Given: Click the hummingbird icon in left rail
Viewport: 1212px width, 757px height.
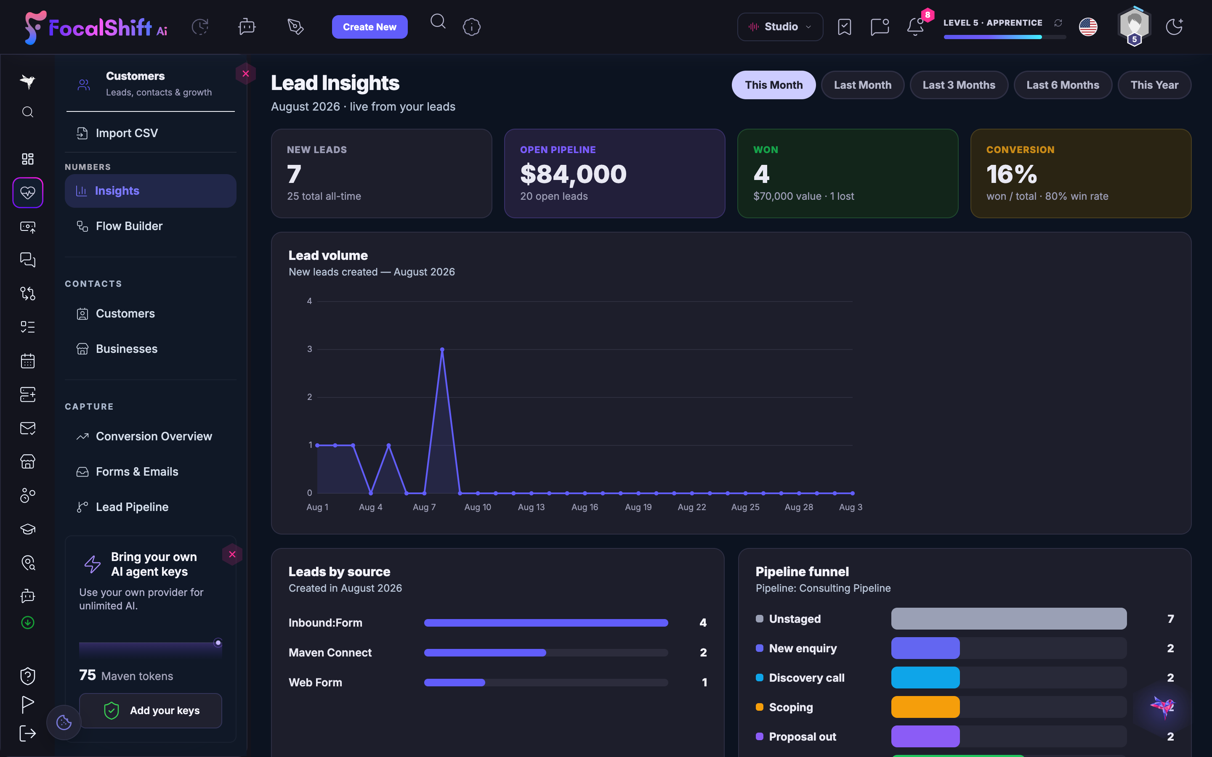Looking at the screenshot, I should (28, 81).
